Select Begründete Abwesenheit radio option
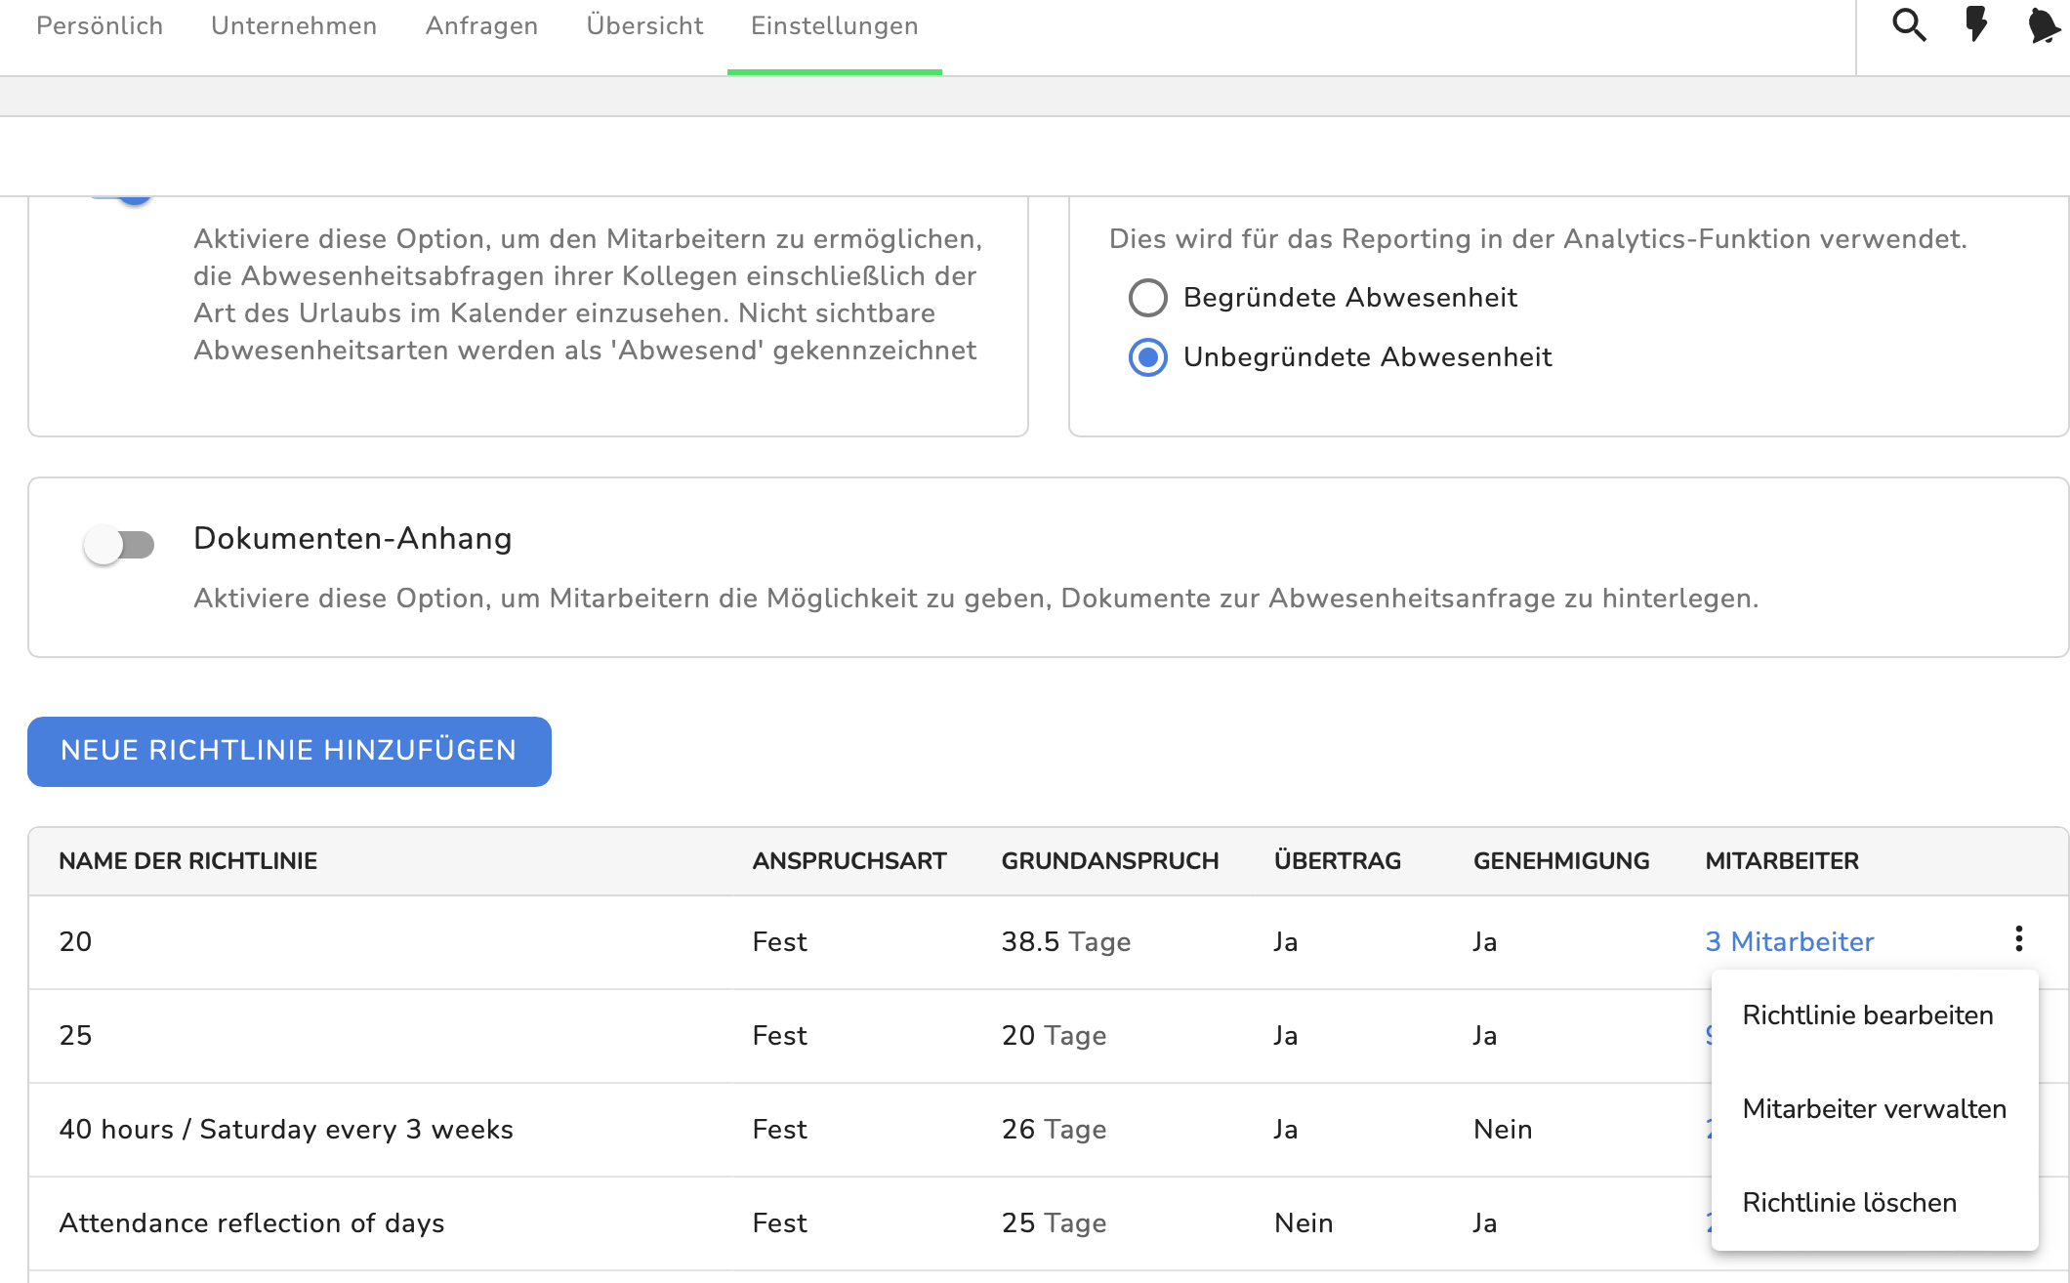The height and width of the screenshot is (1283, 2070). (1148, 298)
